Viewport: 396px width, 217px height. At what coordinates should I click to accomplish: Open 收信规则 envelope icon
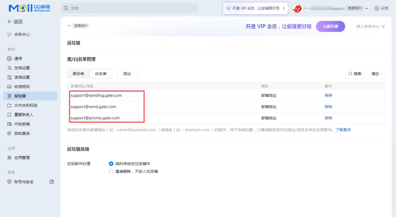9,87
